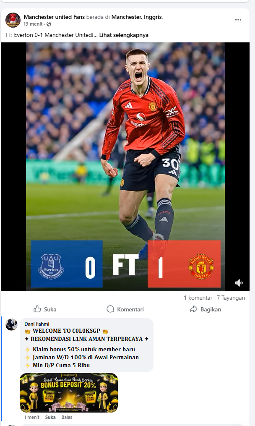Click the 7 Tayangan view count
255x426 pixels.
(x=231, y=298)
